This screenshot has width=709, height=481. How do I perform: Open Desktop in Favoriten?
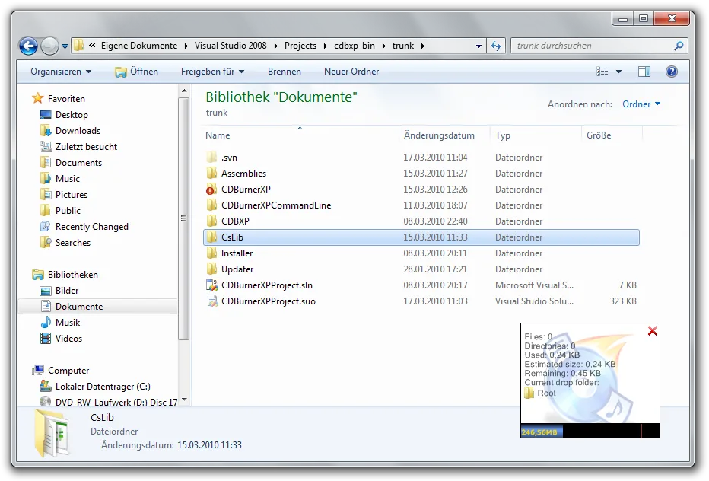tap(64, 115)
